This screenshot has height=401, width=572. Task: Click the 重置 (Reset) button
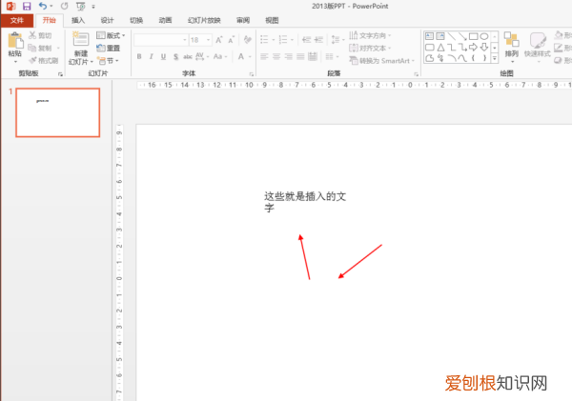click(x=109, y=48)
